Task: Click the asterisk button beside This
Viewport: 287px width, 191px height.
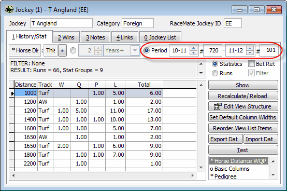Action: pos(62,50)
